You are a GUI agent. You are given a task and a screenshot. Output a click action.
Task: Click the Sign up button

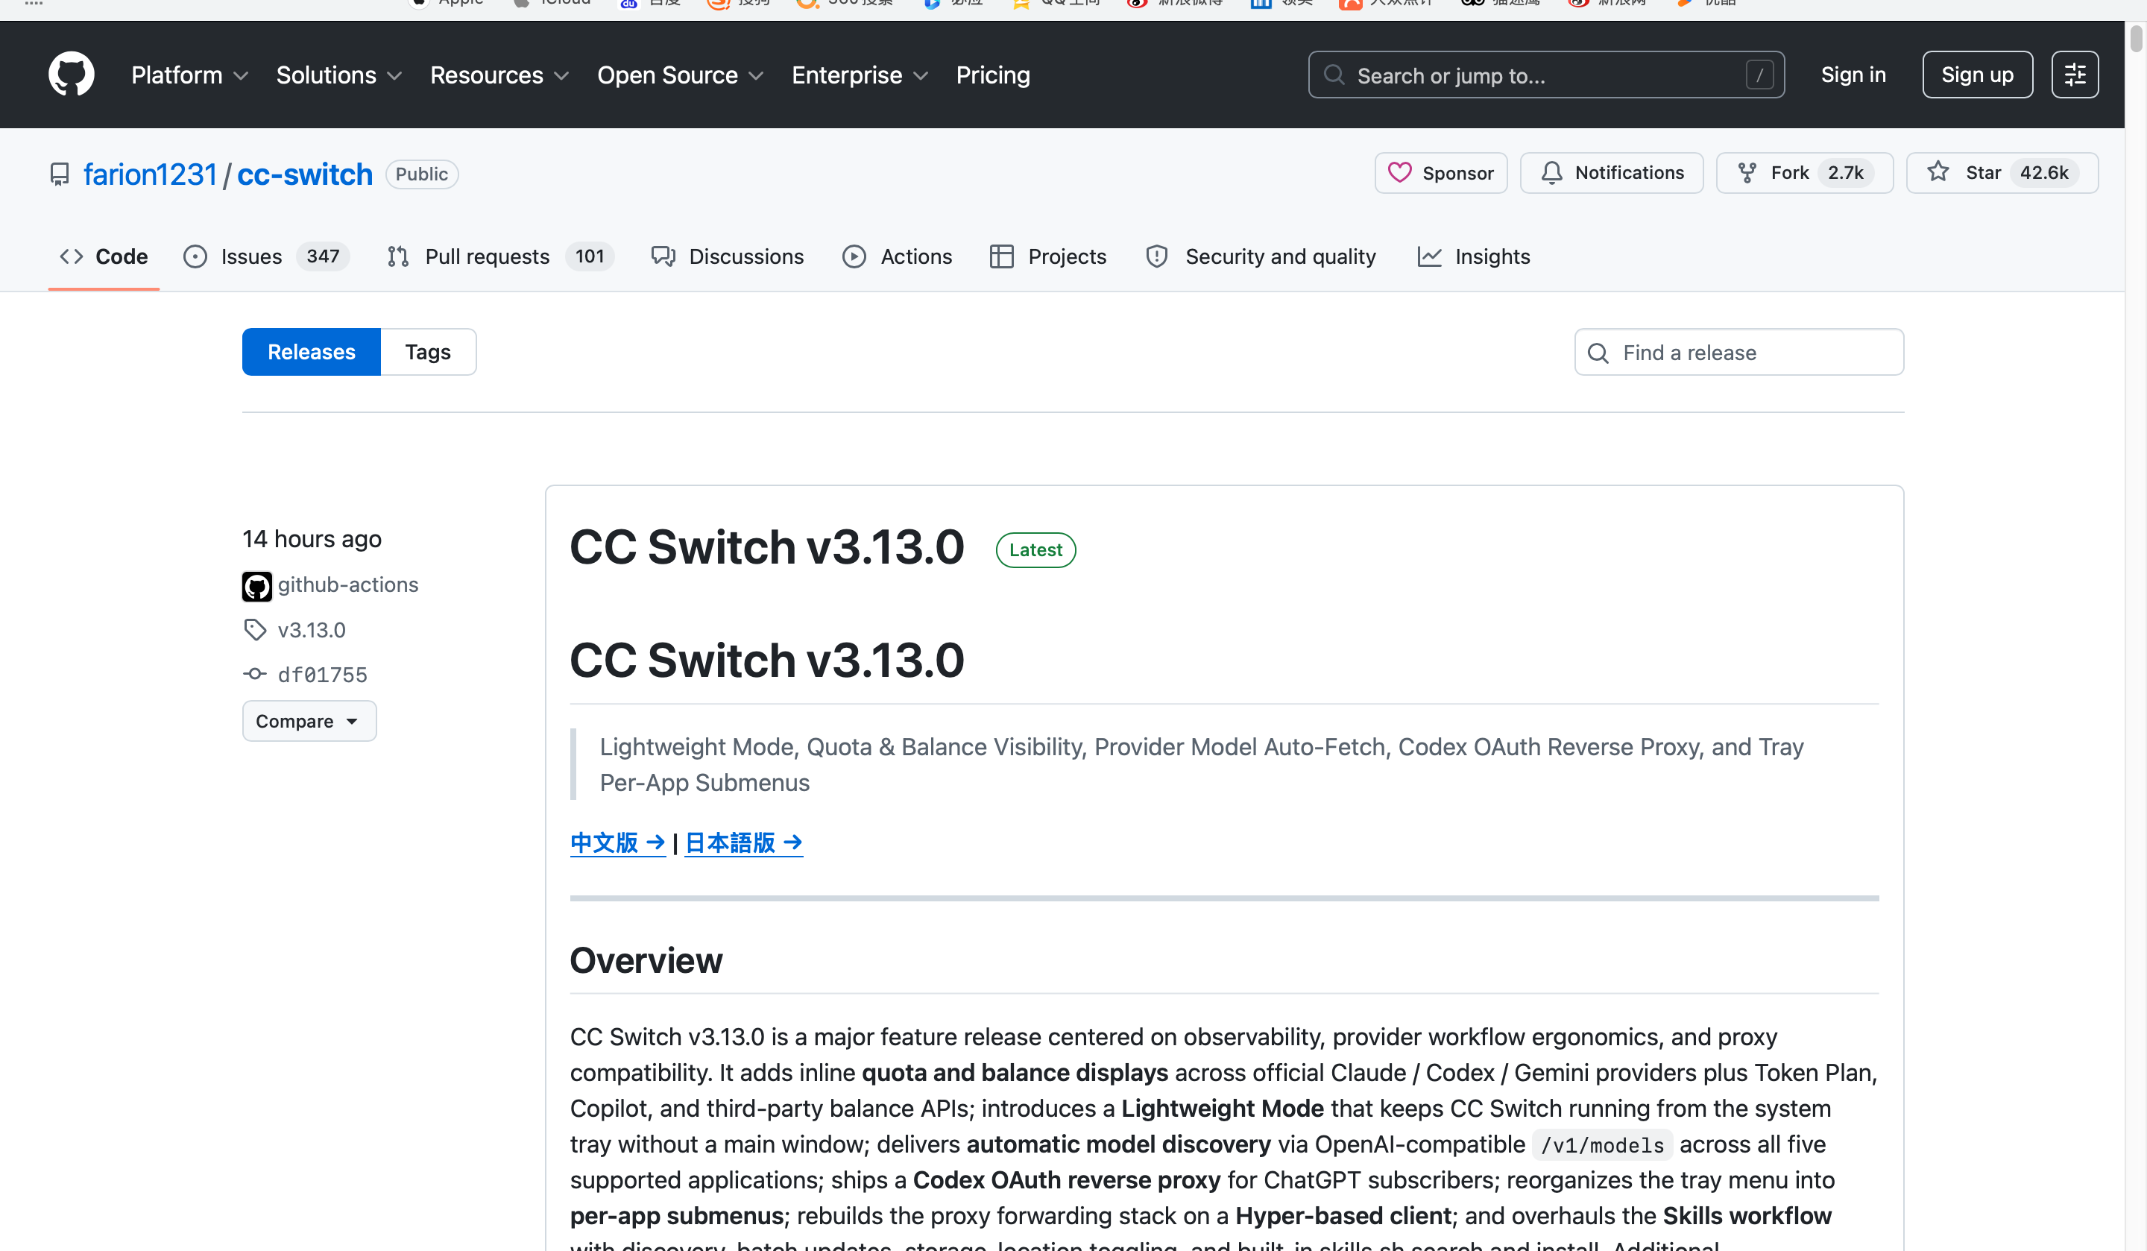[x=1978, y=75]
